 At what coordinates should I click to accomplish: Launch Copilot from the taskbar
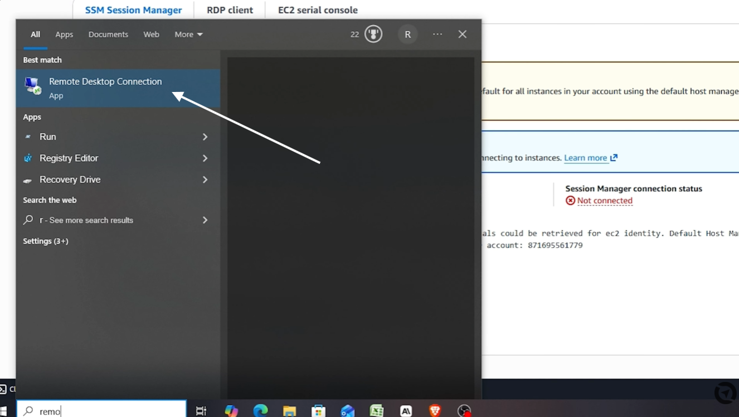coord(231,411)
